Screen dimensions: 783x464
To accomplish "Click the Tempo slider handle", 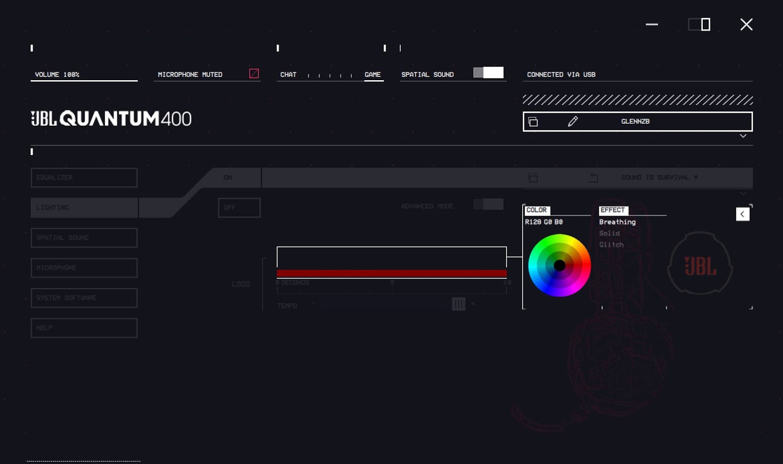I will pyautogui.click(x=459, y=304).
